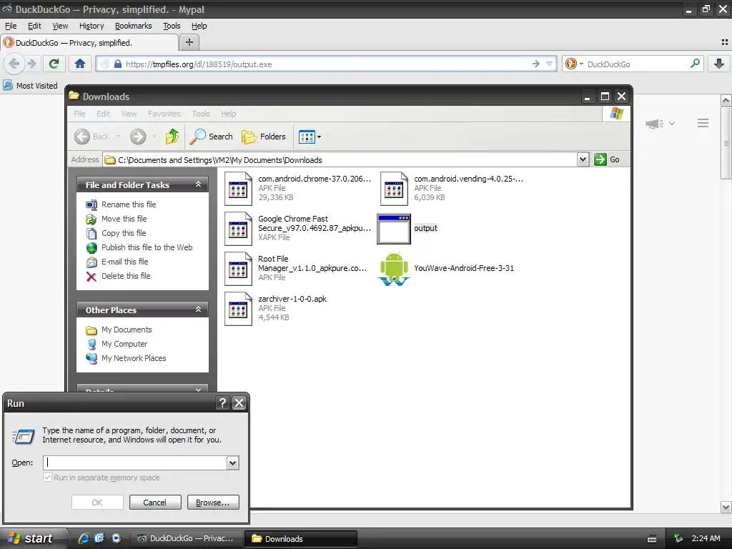Click the Run dialog help question mark

pyautogui.click(x=223, y=403)
